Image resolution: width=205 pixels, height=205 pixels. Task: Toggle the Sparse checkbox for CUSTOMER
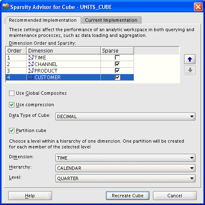(x=117, y=77)
